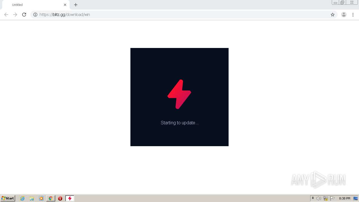Open the network status tray icon
The width and height of the screenshot is (359, 202).
pyautogui.click(x=326, y=198)
